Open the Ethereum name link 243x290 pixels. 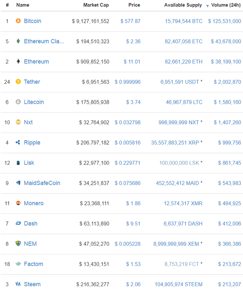click(x=36, y=61)
